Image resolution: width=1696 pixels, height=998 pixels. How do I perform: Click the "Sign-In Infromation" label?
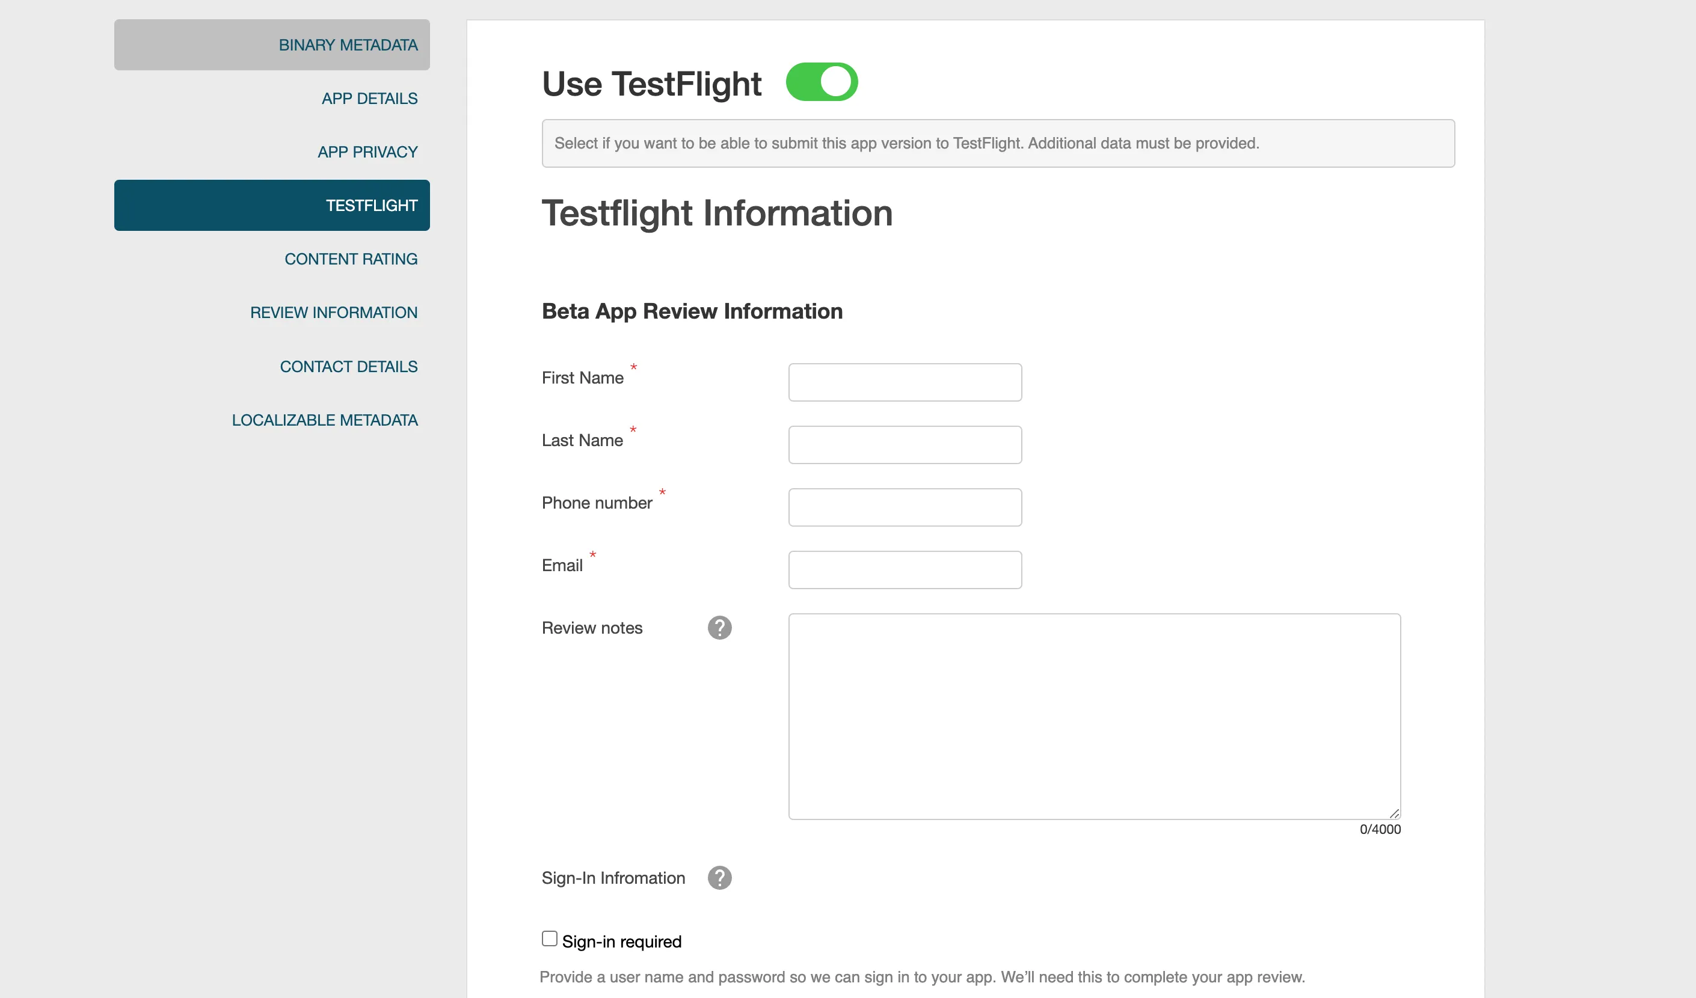(x=613, y=878)
